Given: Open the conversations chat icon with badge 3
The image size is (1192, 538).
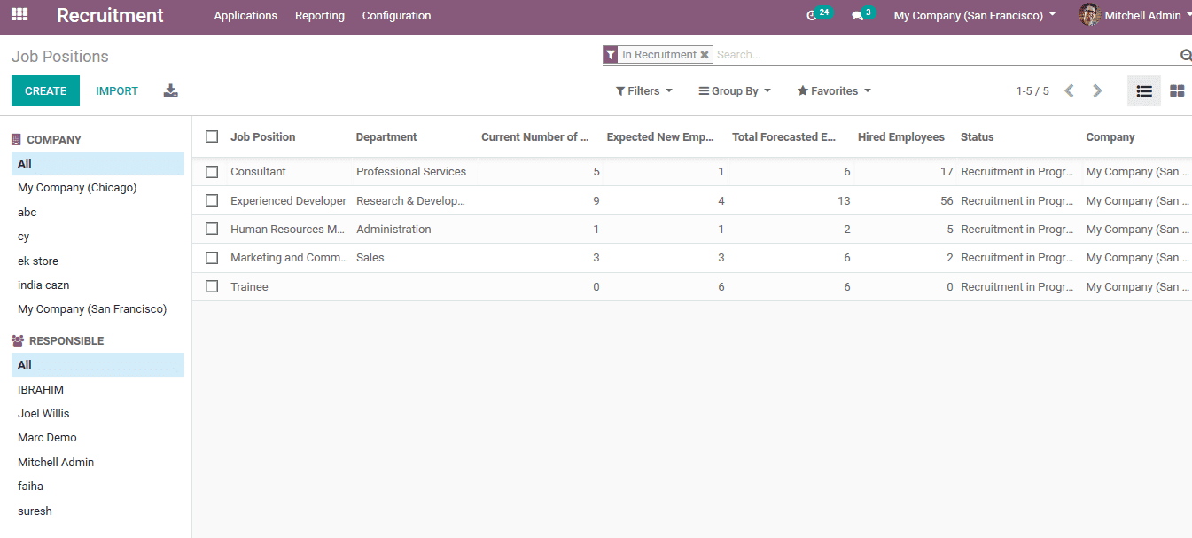Looking at the screenshot, I should tap(862, 15).
